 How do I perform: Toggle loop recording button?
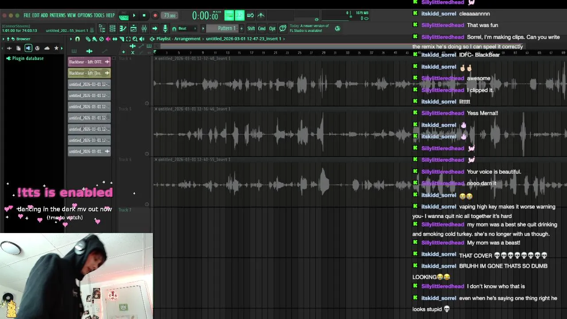[x=250, y=16]
